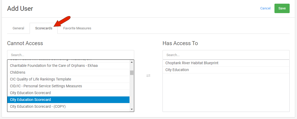The image size is (297, 119).
Task: Click the scroll down arrow in list
Action: 132,109
